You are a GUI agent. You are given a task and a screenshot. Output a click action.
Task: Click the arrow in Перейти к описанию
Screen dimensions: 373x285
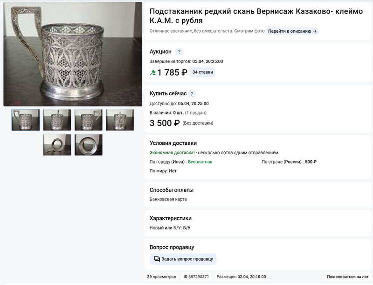point(315,31)
